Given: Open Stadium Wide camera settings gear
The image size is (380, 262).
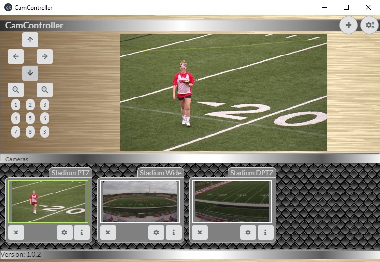Looking at the screenshot, I should coord(156,233).
